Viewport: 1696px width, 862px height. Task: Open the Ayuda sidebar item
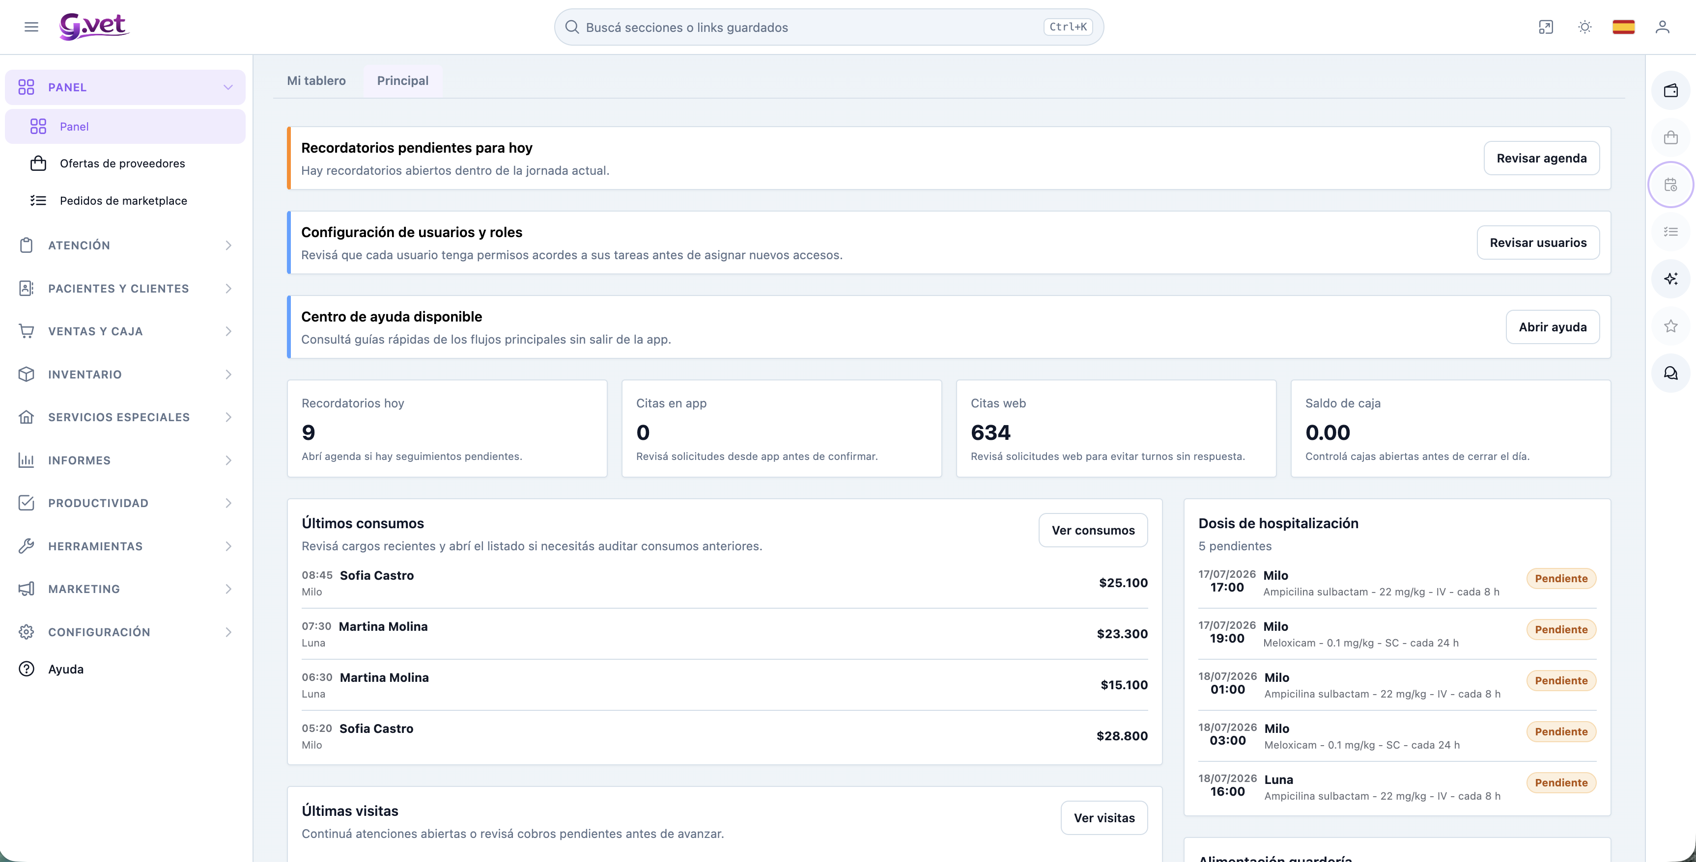point(125,669)
